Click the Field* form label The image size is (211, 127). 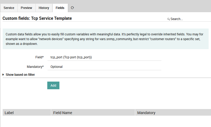tap(39, 57)
